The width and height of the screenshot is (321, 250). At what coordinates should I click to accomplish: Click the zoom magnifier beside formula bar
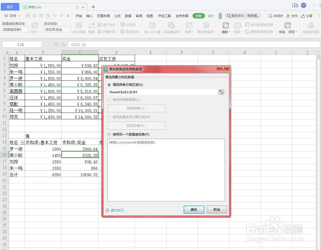(x=57, y=44)
